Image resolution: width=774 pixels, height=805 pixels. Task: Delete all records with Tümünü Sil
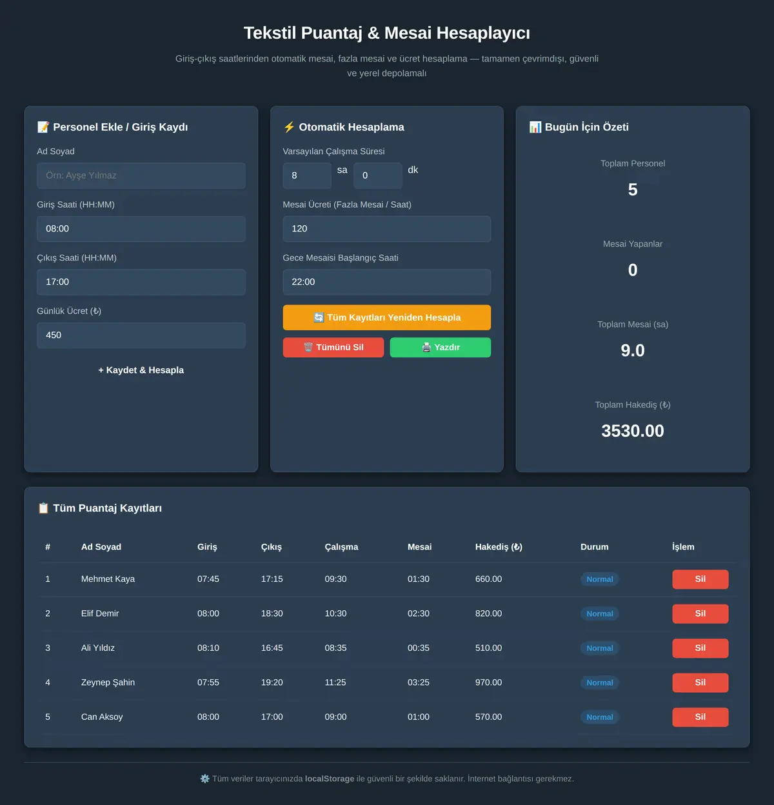tap(333, 347)
